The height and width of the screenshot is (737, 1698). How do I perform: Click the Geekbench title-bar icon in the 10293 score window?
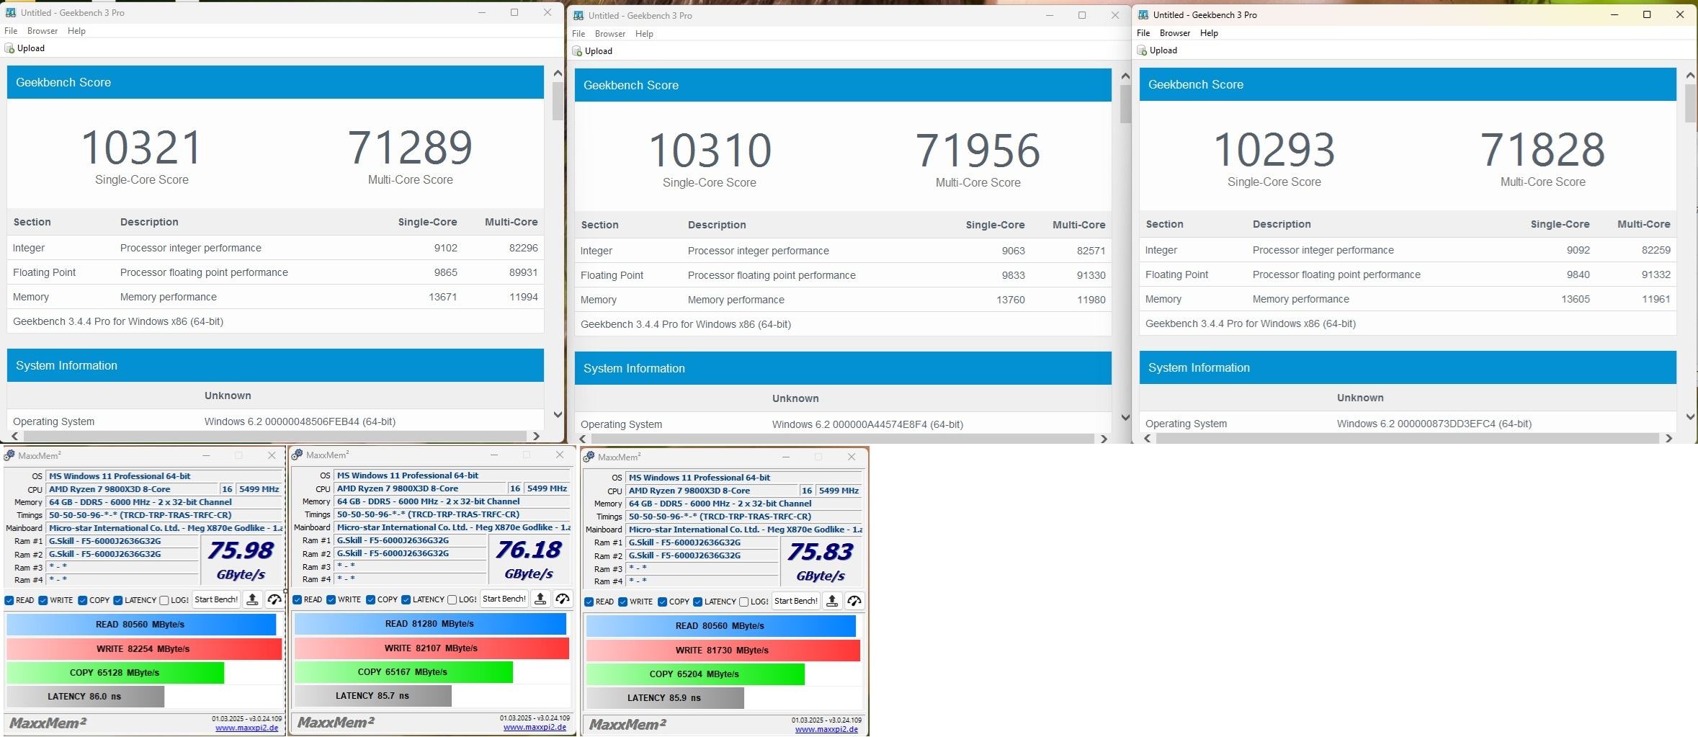coord(1143,14)
